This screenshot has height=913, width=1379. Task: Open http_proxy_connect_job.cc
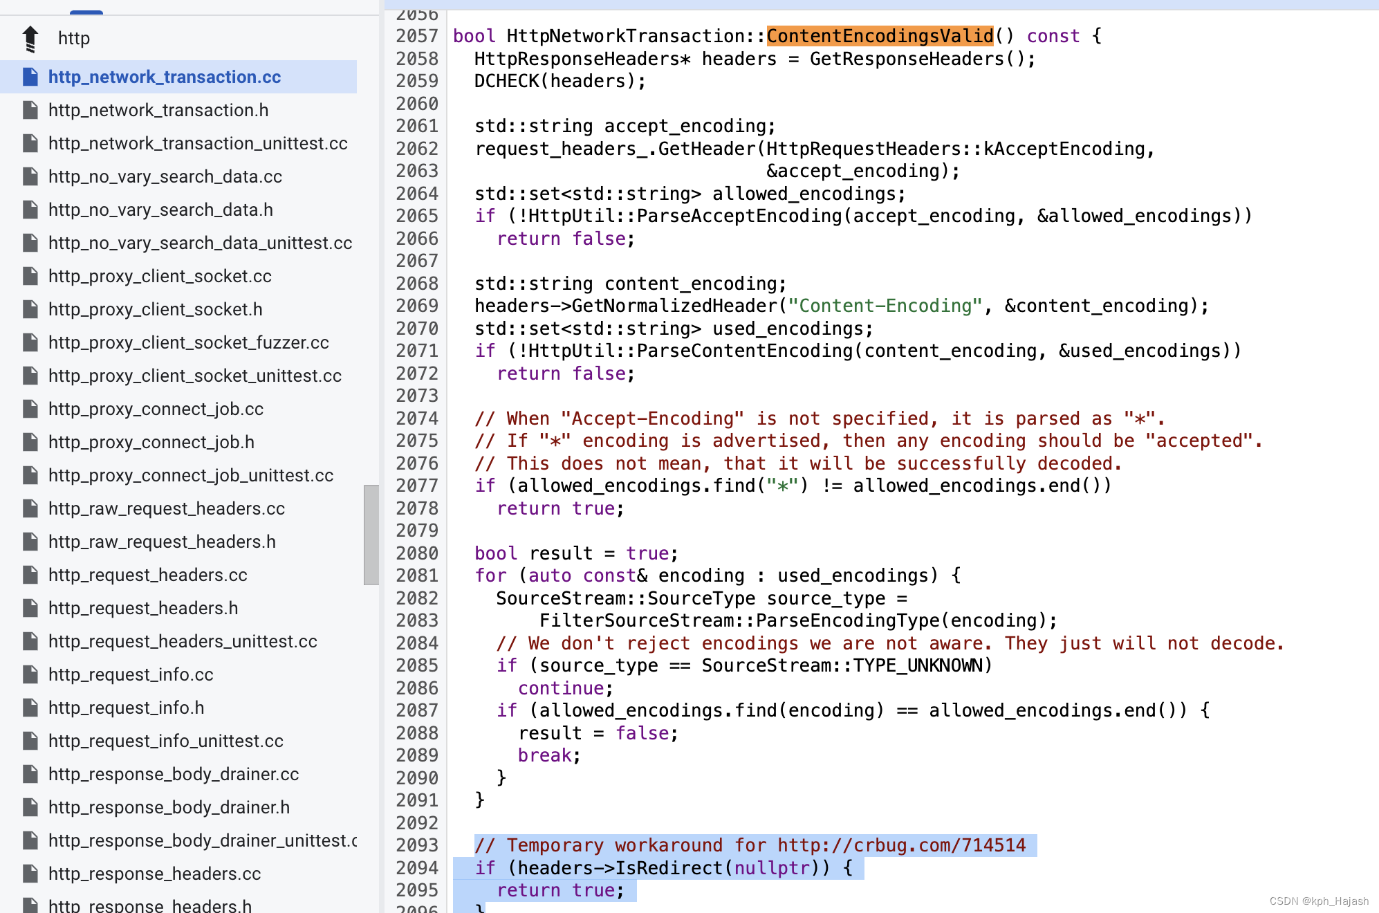coord(156,409)
